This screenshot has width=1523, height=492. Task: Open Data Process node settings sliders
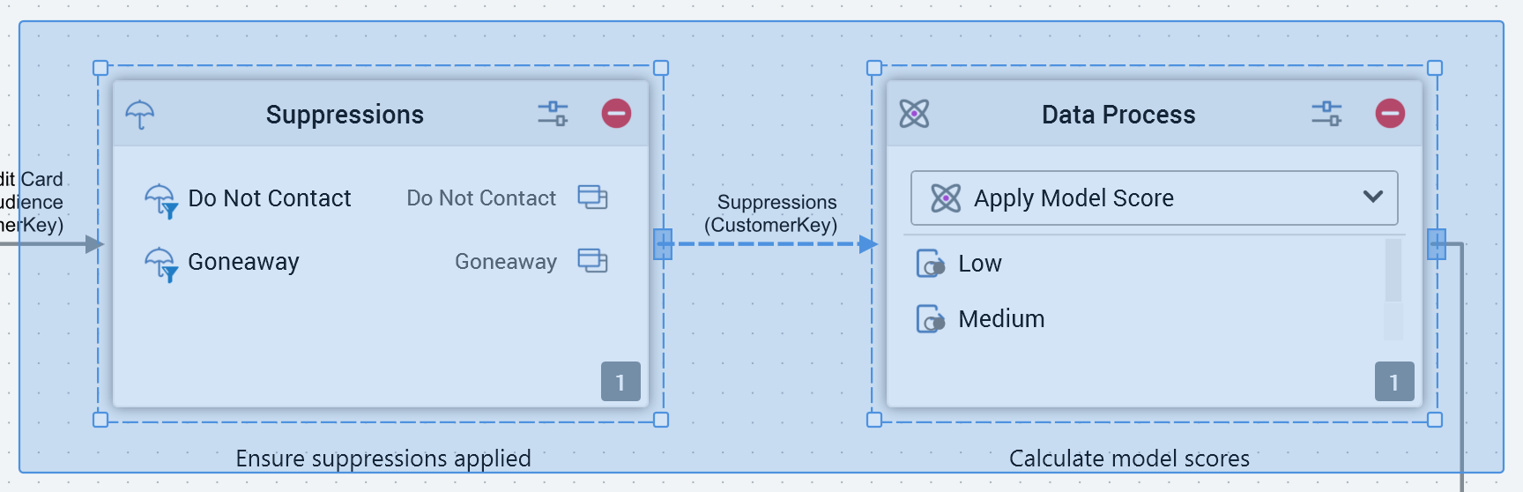(1326, 114)
